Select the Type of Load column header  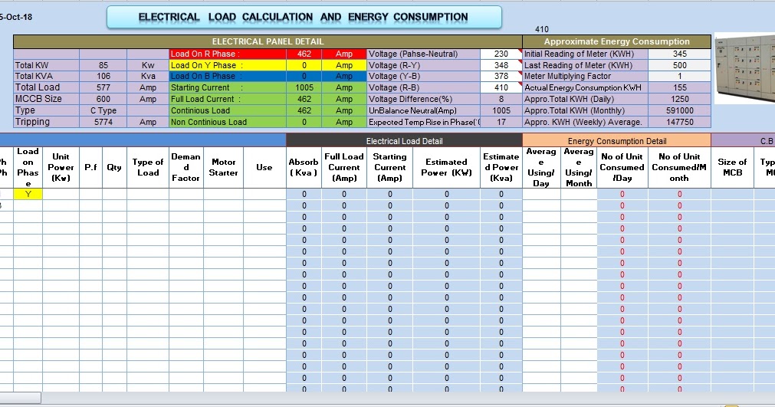148,167
